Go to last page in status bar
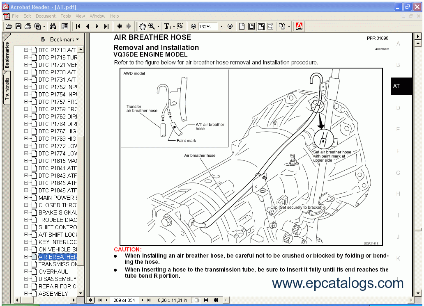424x306 pixels. 149,300
